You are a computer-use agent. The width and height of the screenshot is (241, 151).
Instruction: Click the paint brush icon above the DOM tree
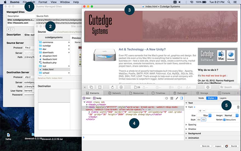click(x=177, y=98)
